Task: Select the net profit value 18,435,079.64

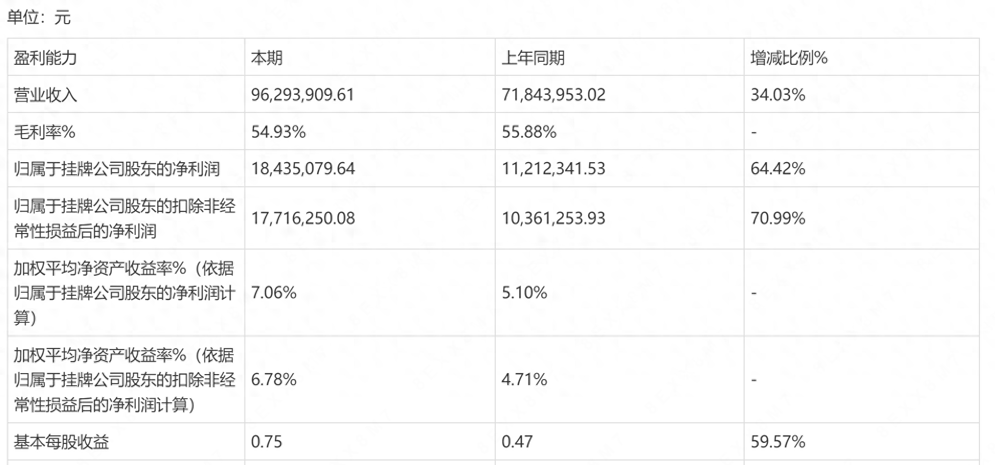Action: 303,168
